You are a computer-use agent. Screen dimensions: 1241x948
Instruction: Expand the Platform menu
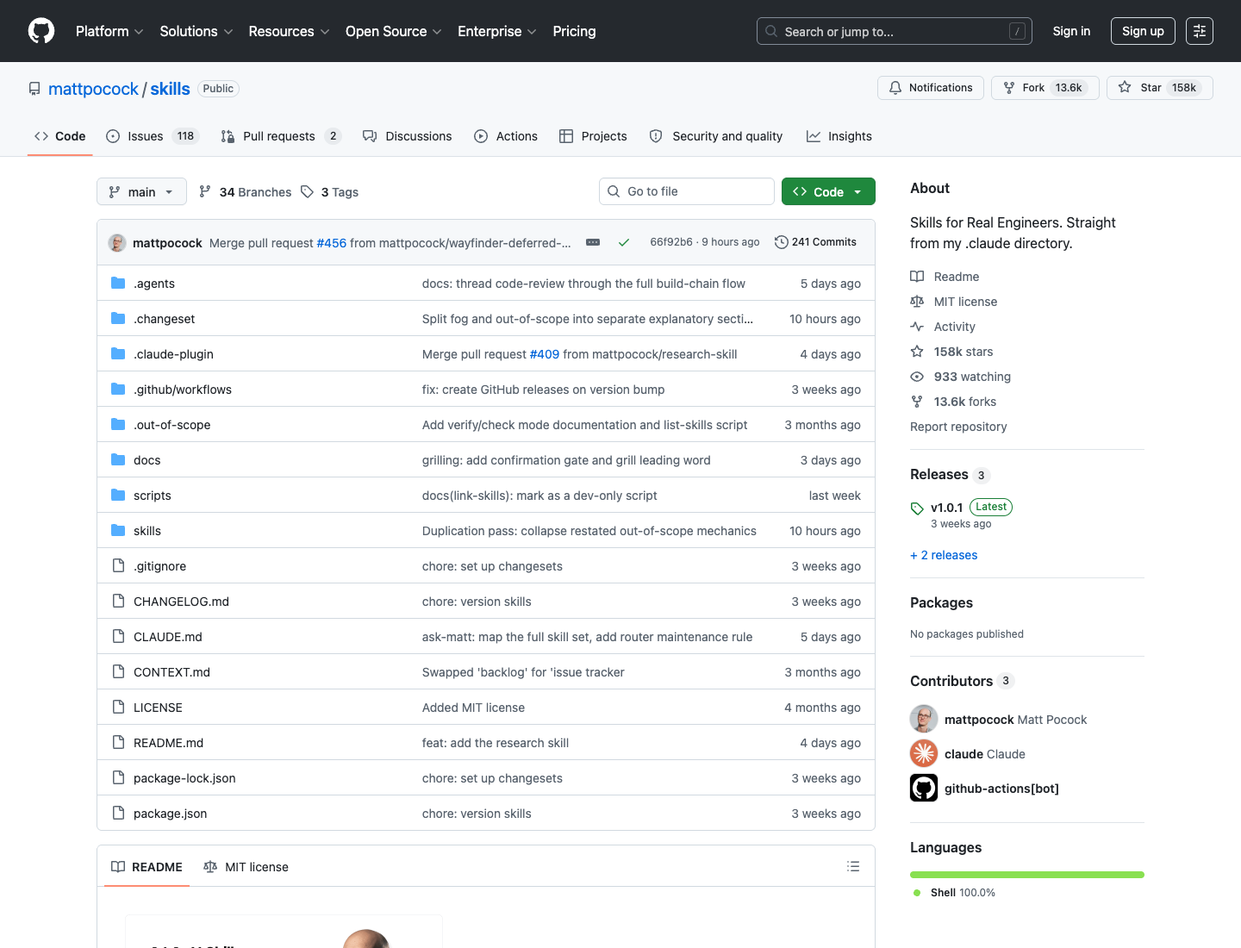[x=109, y=31]
